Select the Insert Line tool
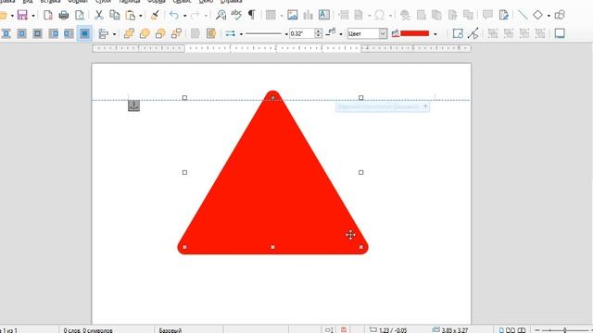Screen dimensions: 593x333 click(x=523, y=15)
